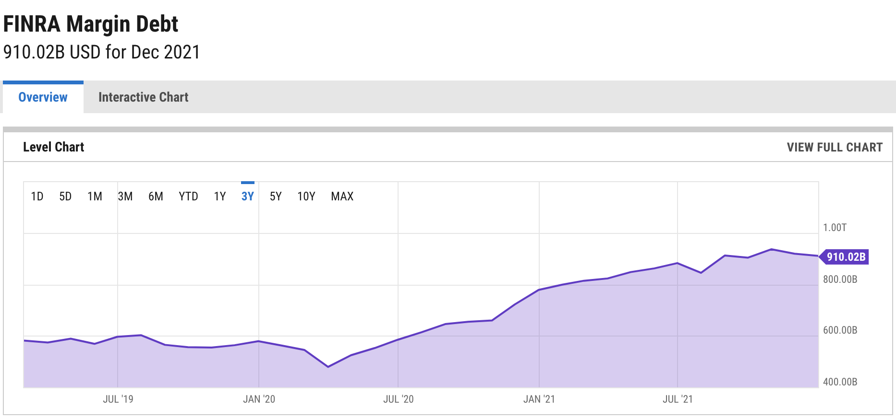
Task: Select the 5D time range
Action: (x=65, y=196)
